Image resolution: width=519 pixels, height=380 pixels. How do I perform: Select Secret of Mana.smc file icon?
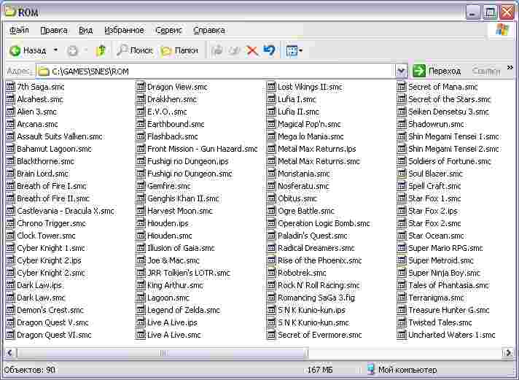(x=402, y=87)
